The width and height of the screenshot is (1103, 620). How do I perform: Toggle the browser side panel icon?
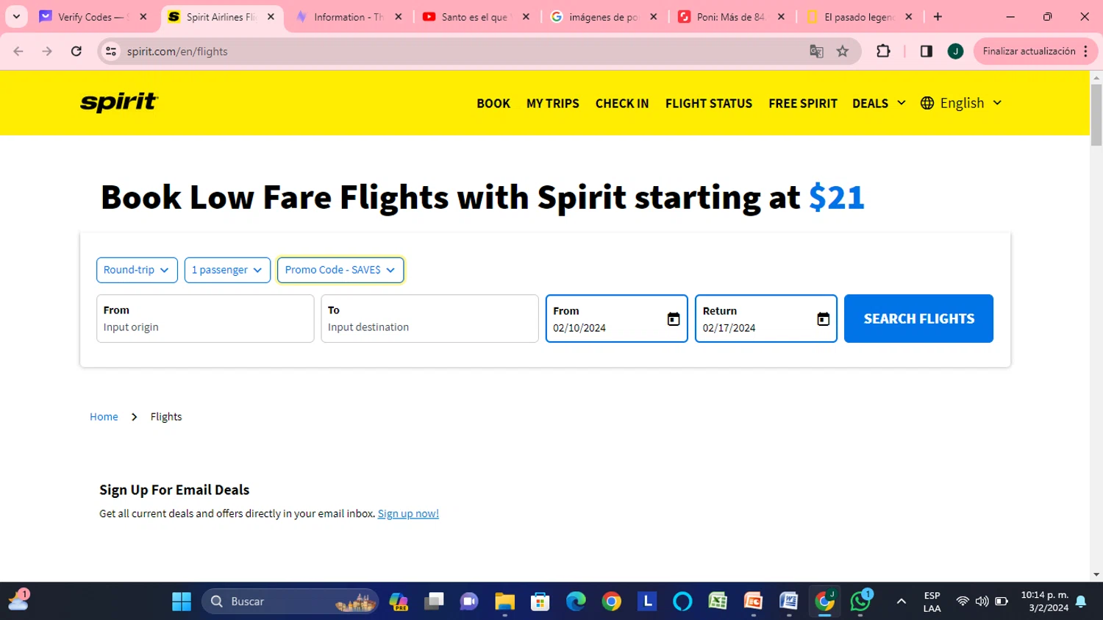tap(926, 51)
